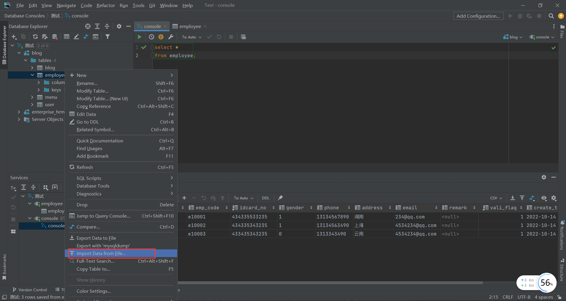
Task: Click the Refresh icon in Database Explorer toolbar
Action: coord(35,37)
